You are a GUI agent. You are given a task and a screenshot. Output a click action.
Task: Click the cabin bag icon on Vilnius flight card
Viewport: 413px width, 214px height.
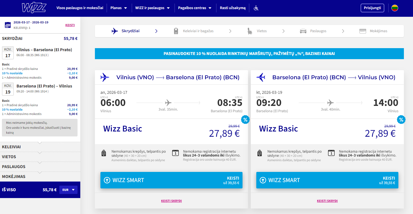pyautogui.click(x=104, y=153)
